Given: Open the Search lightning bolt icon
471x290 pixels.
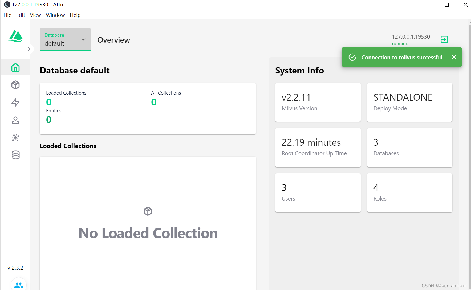Looking at the screenshot, I should pos(15,103).
